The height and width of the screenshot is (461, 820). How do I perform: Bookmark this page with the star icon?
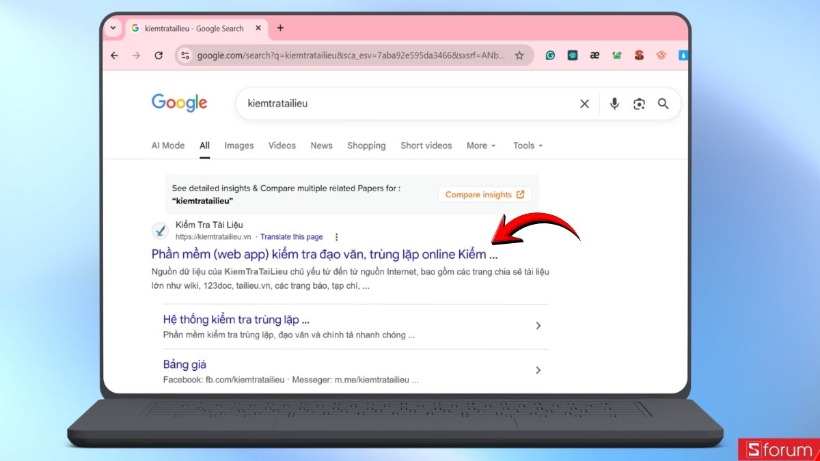coord(519,55)
